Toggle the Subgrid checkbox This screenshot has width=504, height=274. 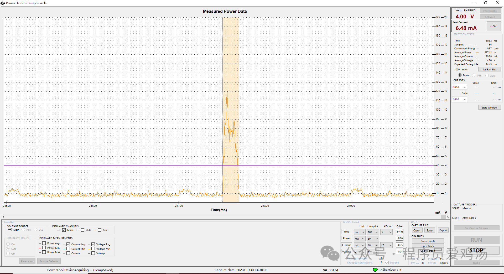point(387,262)
